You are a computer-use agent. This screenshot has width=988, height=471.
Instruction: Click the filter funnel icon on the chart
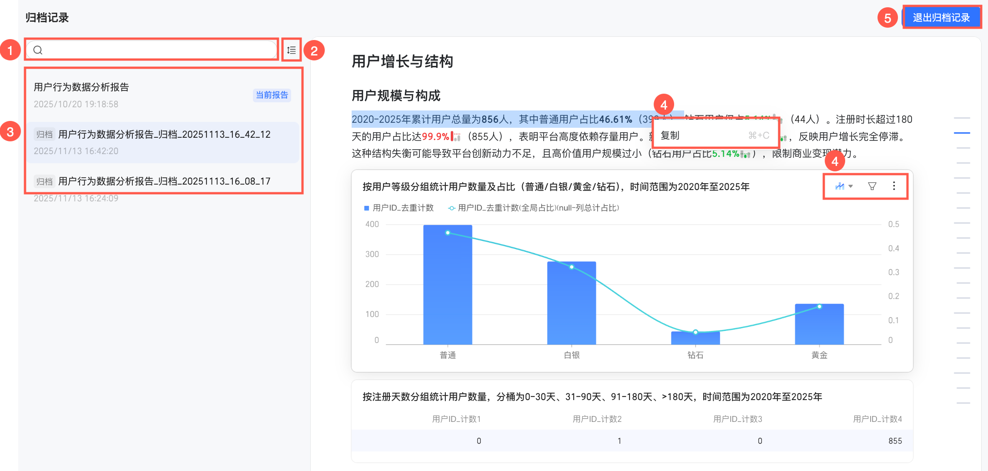coord(872,186)
